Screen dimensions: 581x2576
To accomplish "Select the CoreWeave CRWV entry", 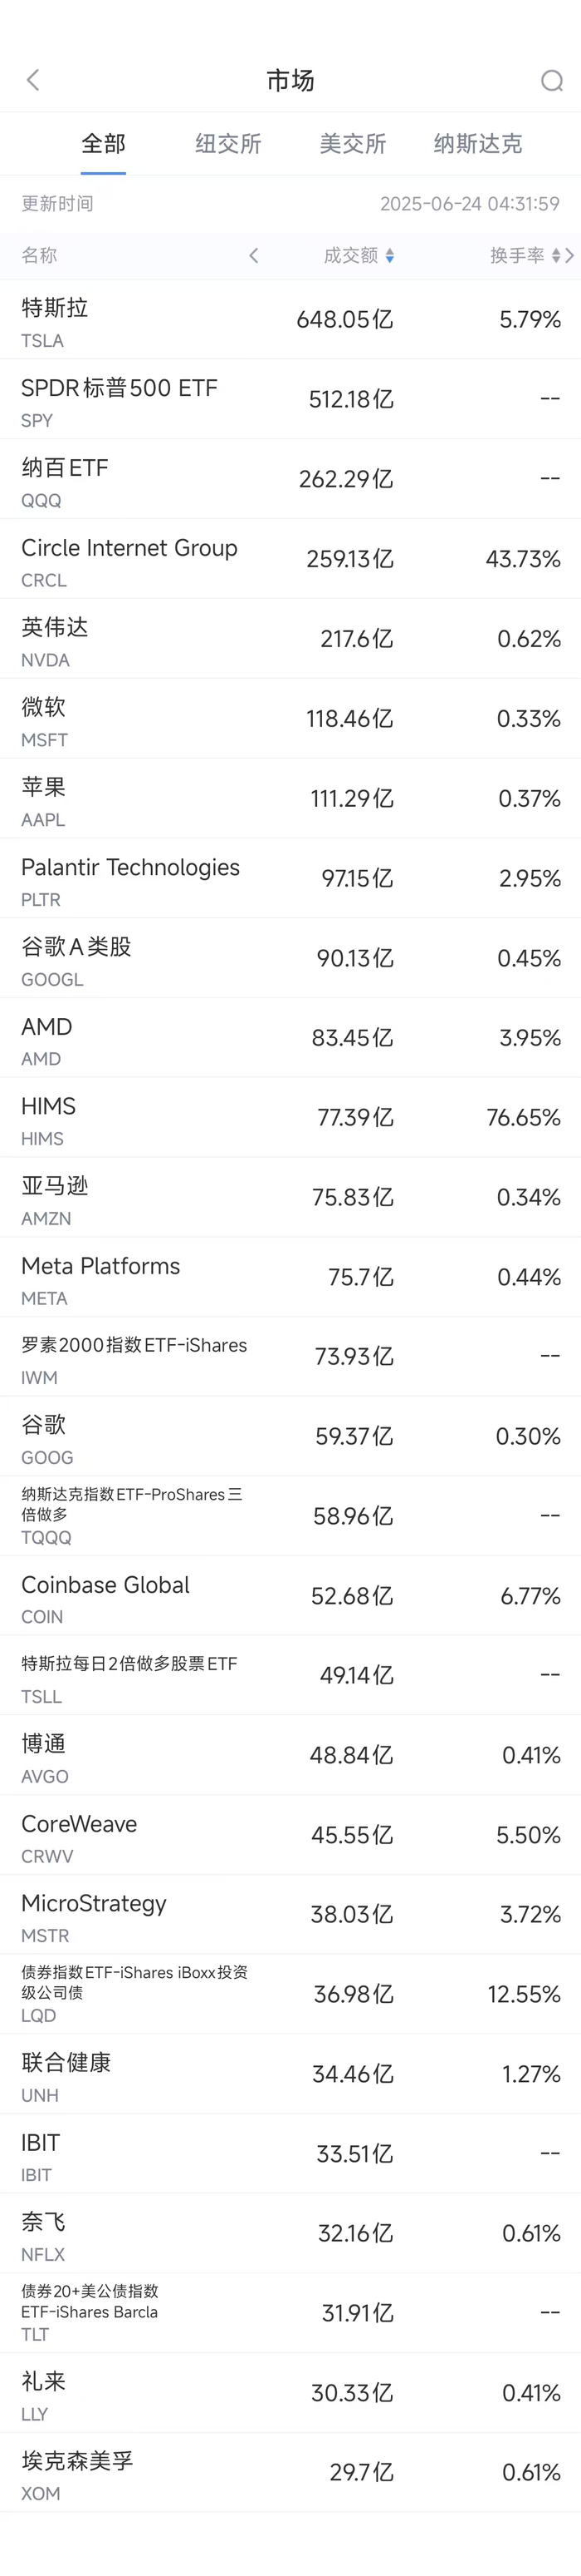I will point(290,1835).
